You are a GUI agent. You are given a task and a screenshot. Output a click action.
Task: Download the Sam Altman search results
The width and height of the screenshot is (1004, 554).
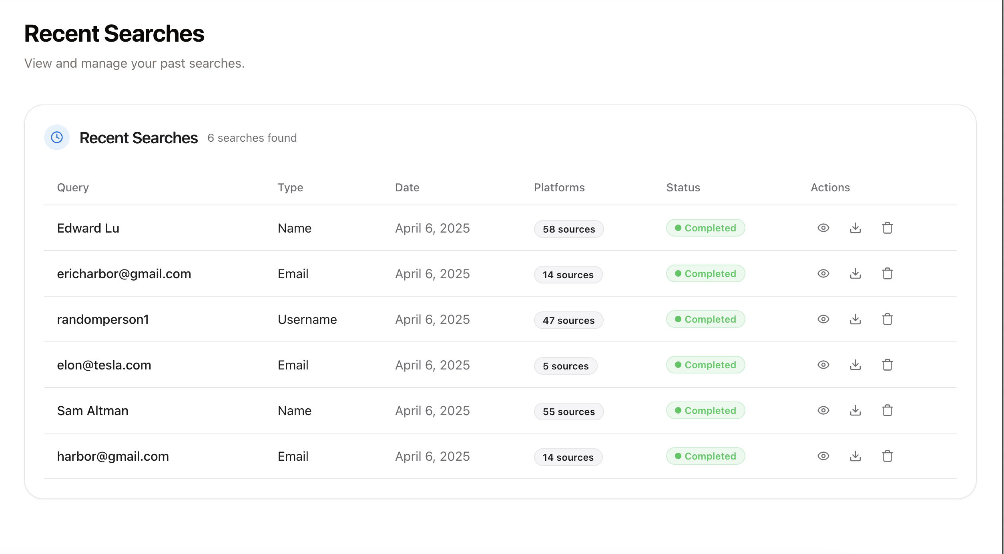click(855, 411)
